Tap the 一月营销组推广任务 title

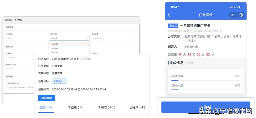point(195,26)
